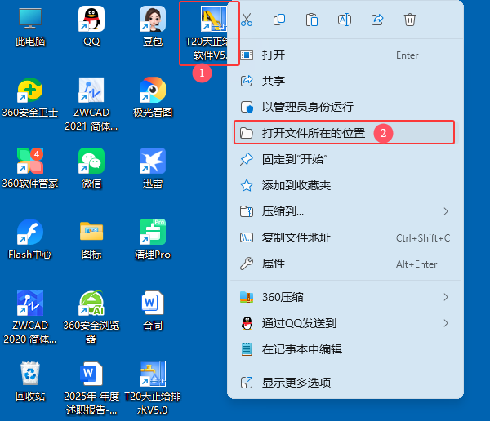Click the Rename icon in context menu

pos(345,20)
